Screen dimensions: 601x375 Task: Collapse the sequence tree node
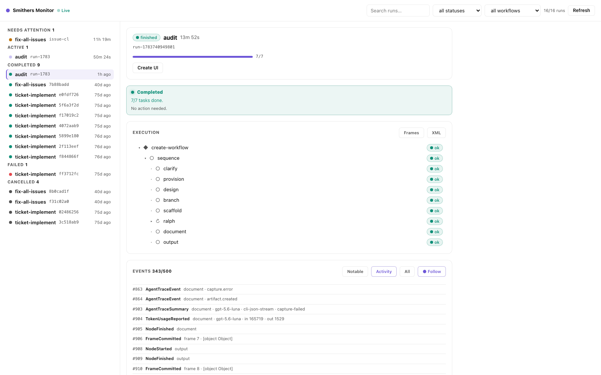pyautogui.click(x=145, y=158)
